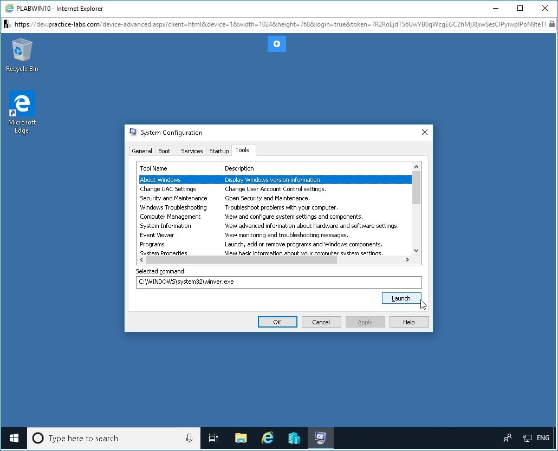Screen dimensions: 558x451
Task: Select System Properties tool row
Action: tap(275, 252)
